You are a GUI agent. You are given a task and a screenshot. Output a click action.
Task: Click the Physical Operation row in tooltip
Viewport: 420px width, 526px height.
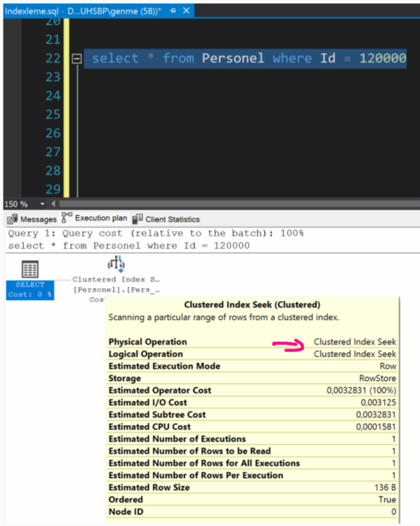(148, 342)
